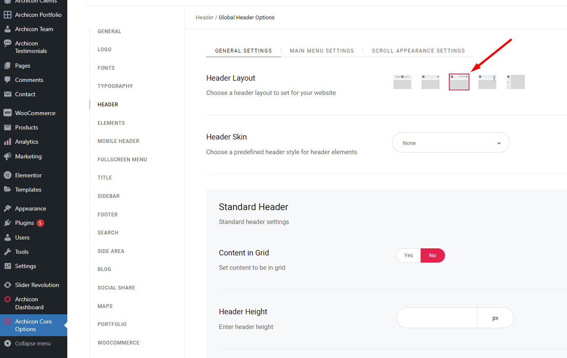Click the Settings sliders icon

tap(7, 266)
